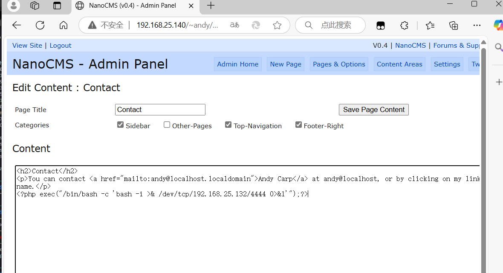Open the Forums & Support link
The image size is (503, 273).
[x=456, y=46]
